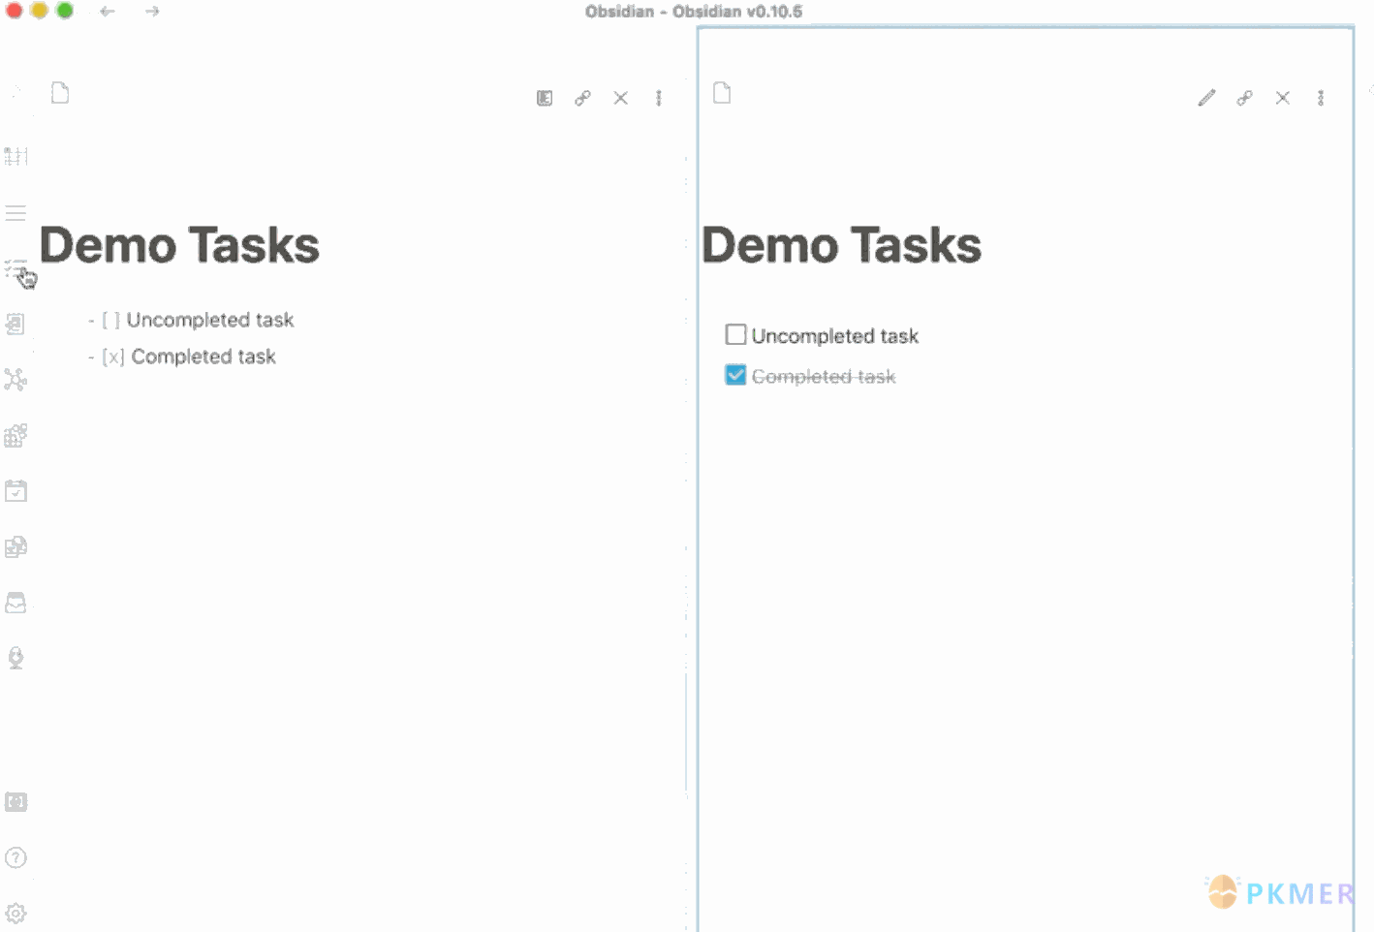Click the Demo Tasks heading in the right preview

[x=841, y=245]
